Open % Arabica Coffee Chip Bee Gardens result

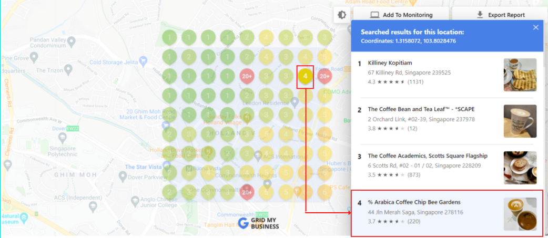coord(447,214)
